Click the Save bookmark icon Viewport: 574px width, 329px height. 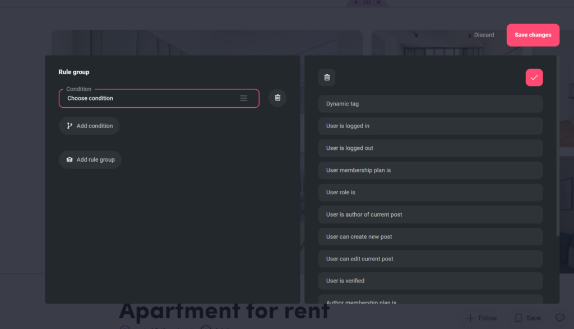519,318
